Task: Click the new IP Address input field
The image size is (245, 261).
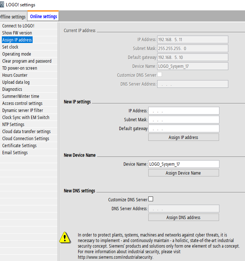Action: [x=183, y=111]
